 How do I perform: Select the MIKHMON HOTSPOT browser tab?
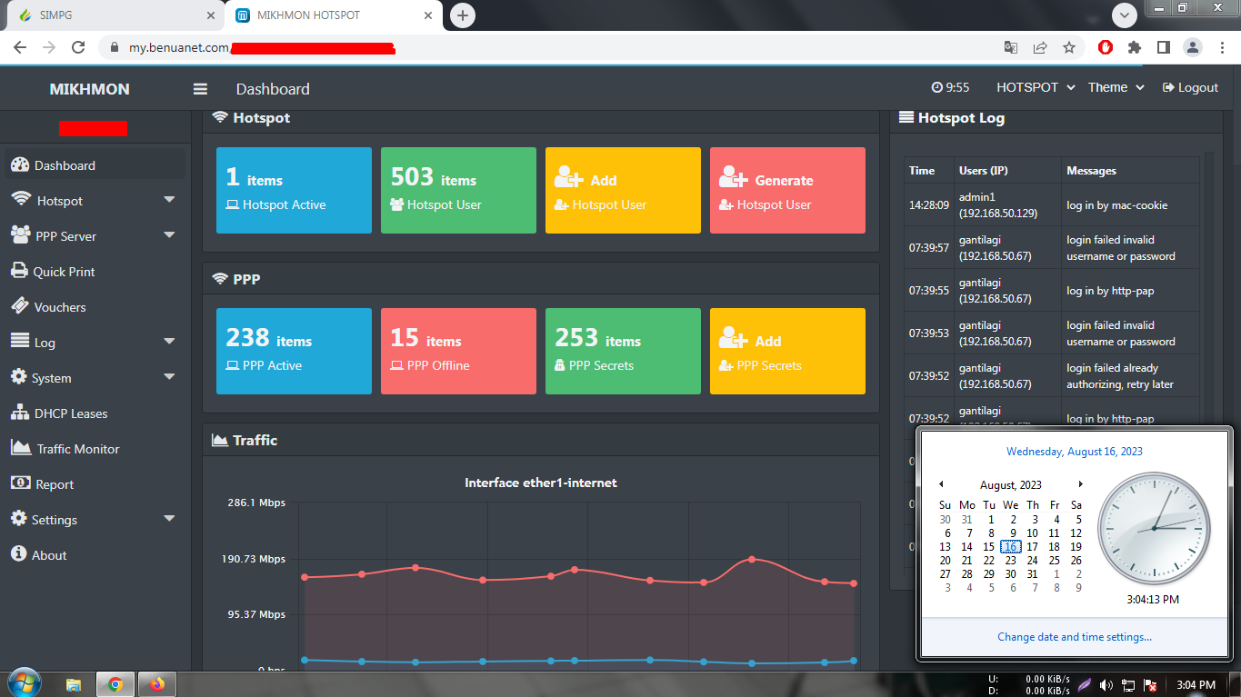(x=335, y=15)
